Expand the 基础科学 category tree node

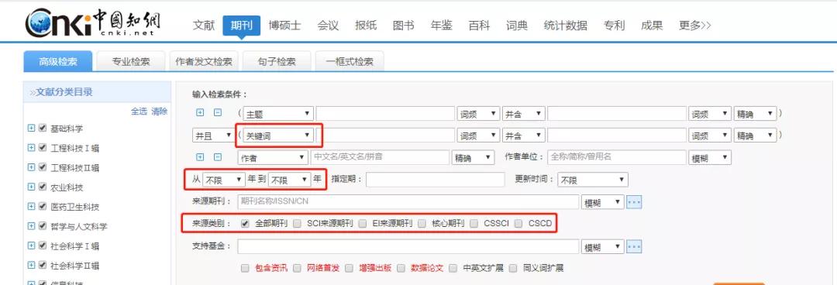tap(31, 128)
